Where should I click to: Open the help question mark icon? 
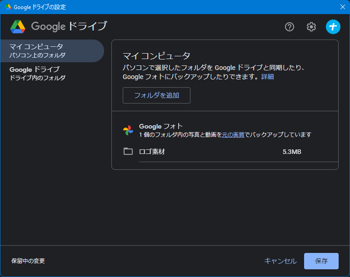[x=289, y=27]
